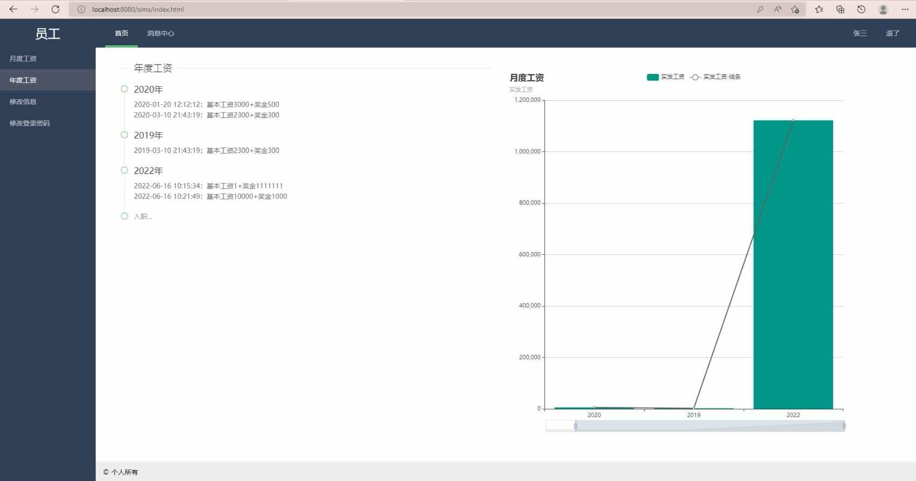
Task: Go back with the browser back arrow
Action: [13, 9]
